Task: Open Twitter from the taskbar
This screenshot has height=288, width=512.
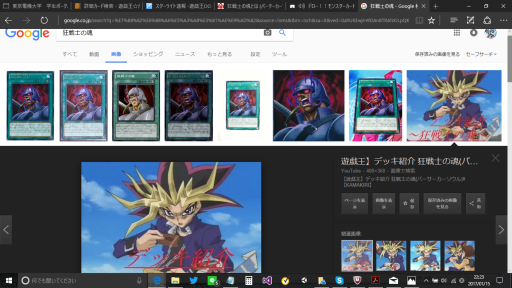Action: [x=193, y=280]
